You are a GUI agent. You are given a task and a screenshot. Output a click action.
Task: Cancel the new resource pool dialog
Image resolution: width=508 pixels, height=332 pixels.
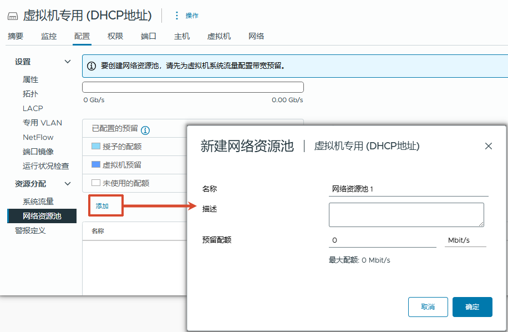click(428, 306)
